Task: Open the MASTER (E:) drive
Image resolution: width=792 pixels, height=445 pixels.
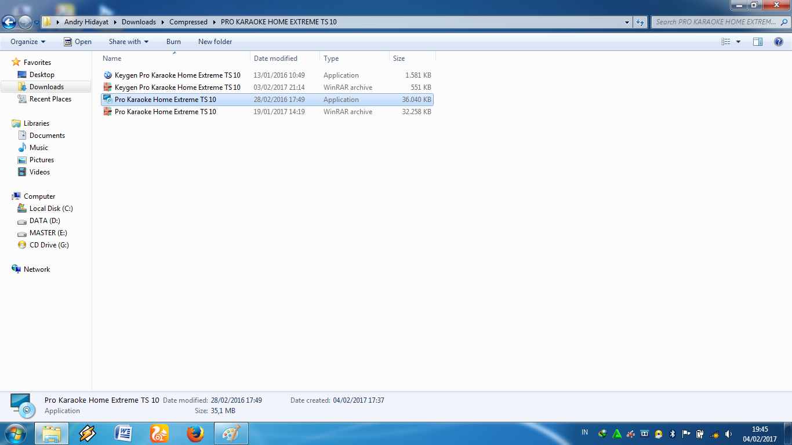Action: tap(48, 233)
